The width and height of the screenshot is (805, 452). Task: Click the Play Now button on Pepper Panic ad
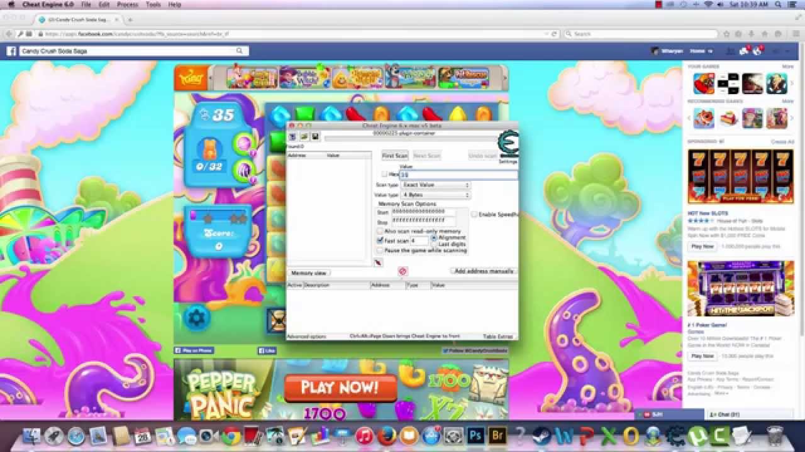click(340, 388)
